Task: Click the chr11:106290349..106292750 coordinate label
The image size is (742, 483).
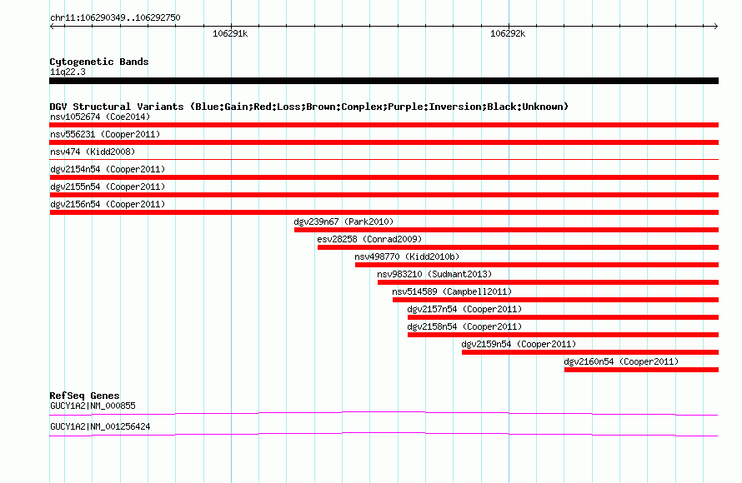Action: 115,17
